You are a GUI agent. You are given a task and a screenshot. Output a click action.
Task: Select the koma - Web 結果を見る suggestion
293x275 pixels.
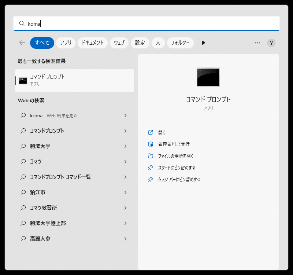[x=53, y=115]
